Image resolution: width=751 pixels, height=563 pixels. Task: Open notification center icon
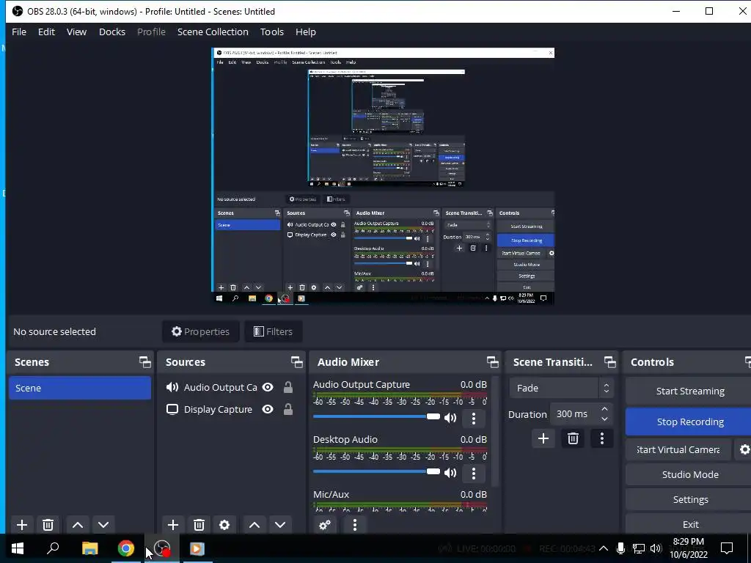click(727, 548)
